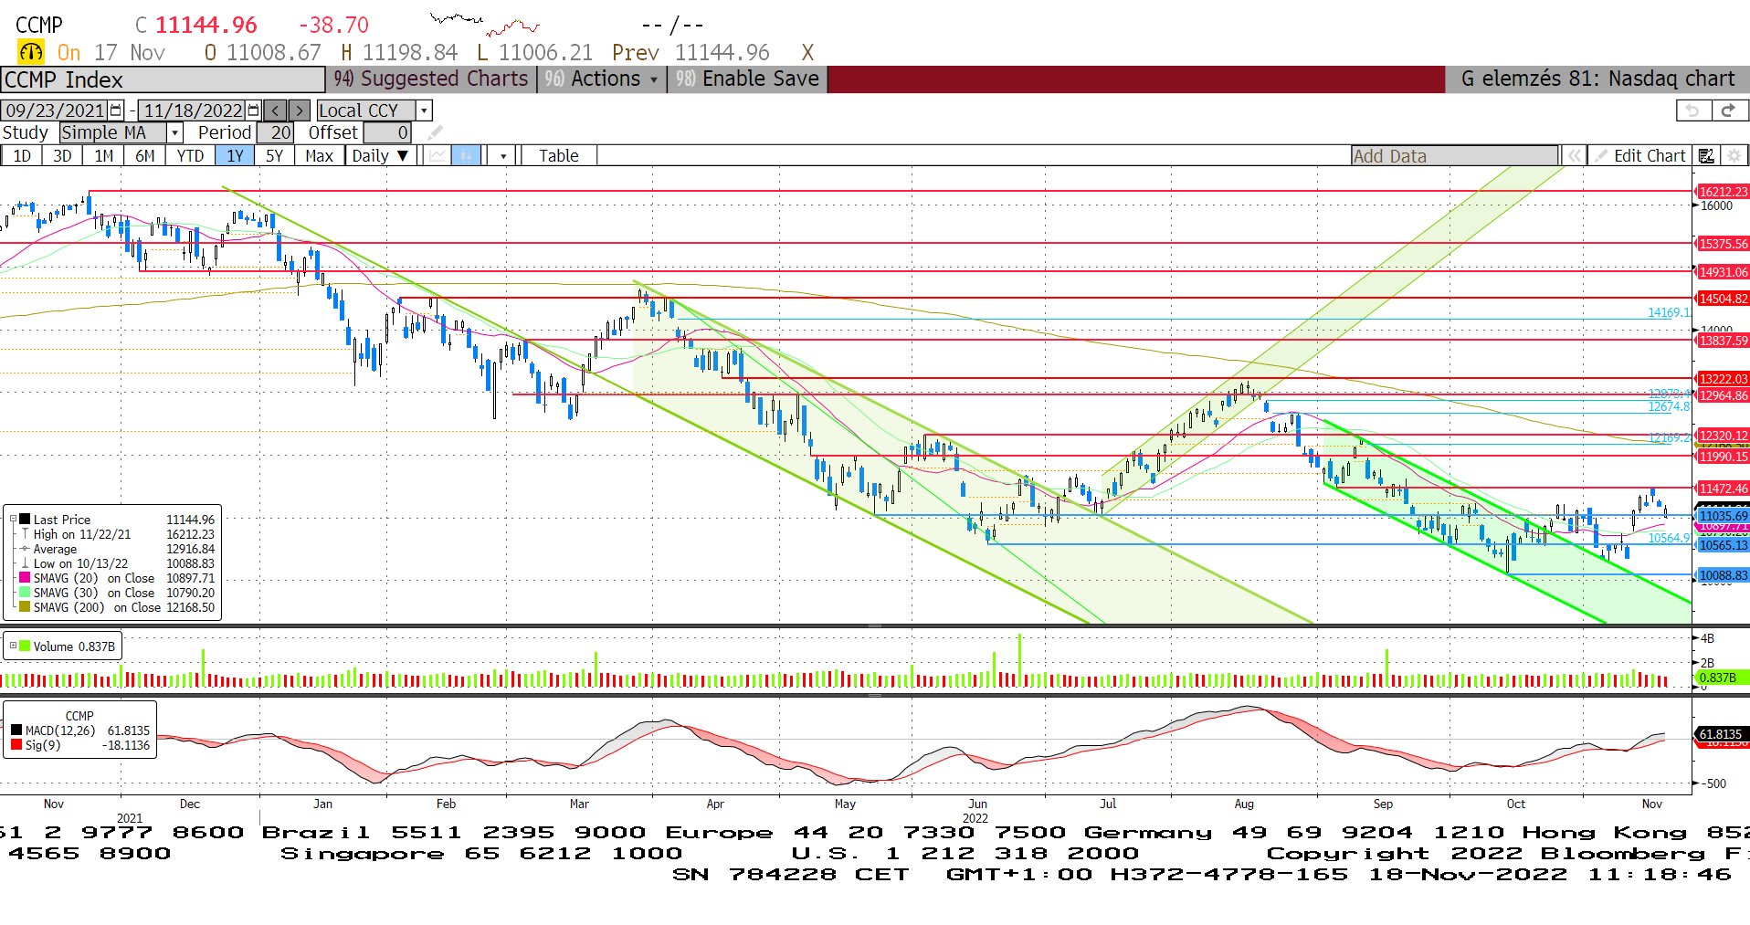Switch to Table view

[558, 156]
